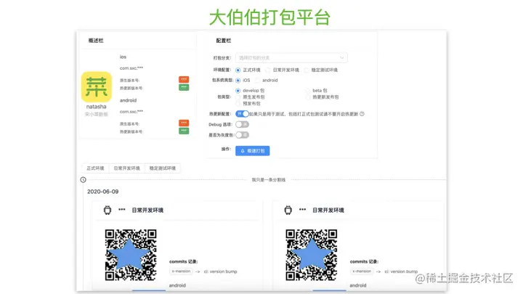Viewport: 523px width, 294px height.
Task: Switch to the 稳定测试环境 tab
Action: click(163, 168)
